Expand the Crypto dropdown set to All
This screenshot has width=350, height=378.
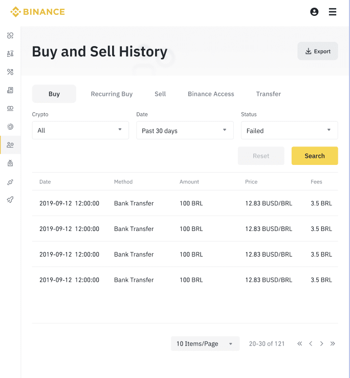[80, 130]
